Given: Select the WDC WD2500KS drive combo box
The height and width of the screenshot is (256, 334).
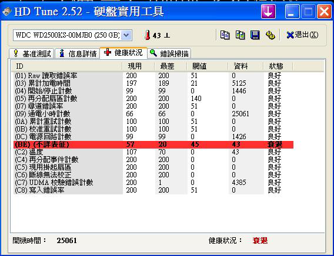Looking at the screenshot, I should point(72,35).
